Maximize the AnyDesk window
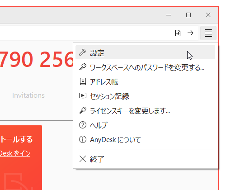The width and height of the screenshot is (226, 190). pos(188,15)
